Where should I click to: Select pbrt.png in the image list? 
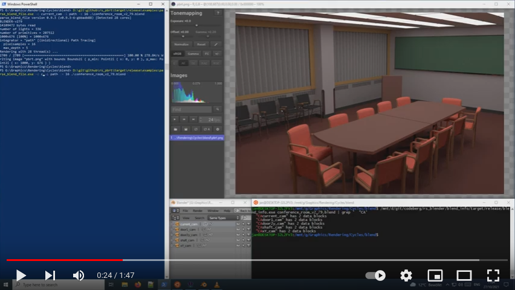click(196, 138)
